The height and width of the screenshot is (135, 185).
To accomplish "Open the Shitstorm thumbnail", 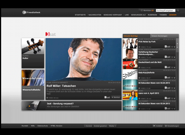I will pyautogui.click(x=130, y=74).
